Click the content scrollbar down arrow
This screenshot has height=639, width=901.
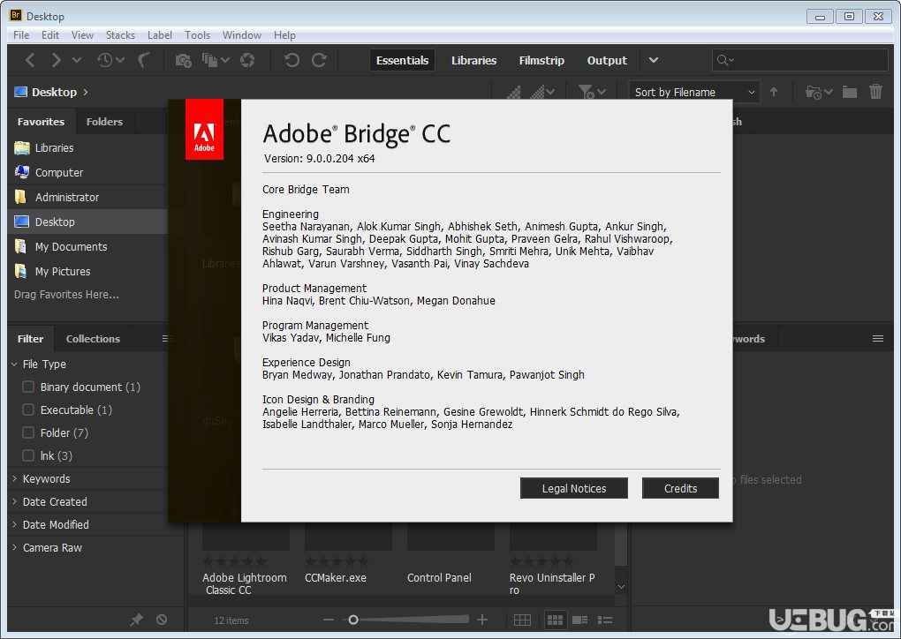(x=621, y=586)
